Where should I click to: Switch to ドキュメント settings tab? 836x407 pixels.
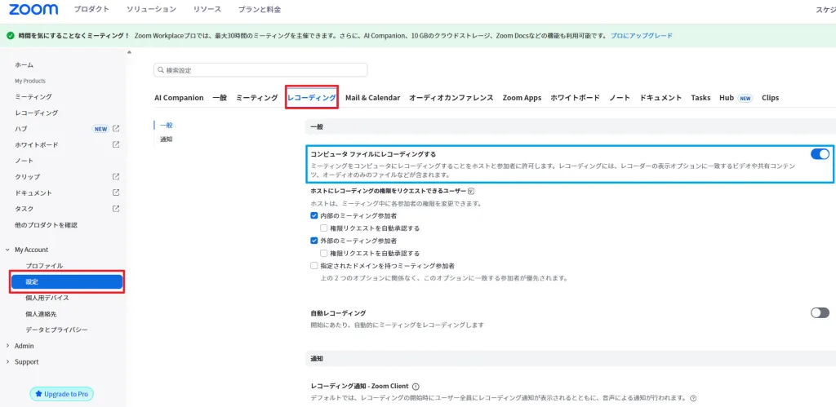(660, 98)
